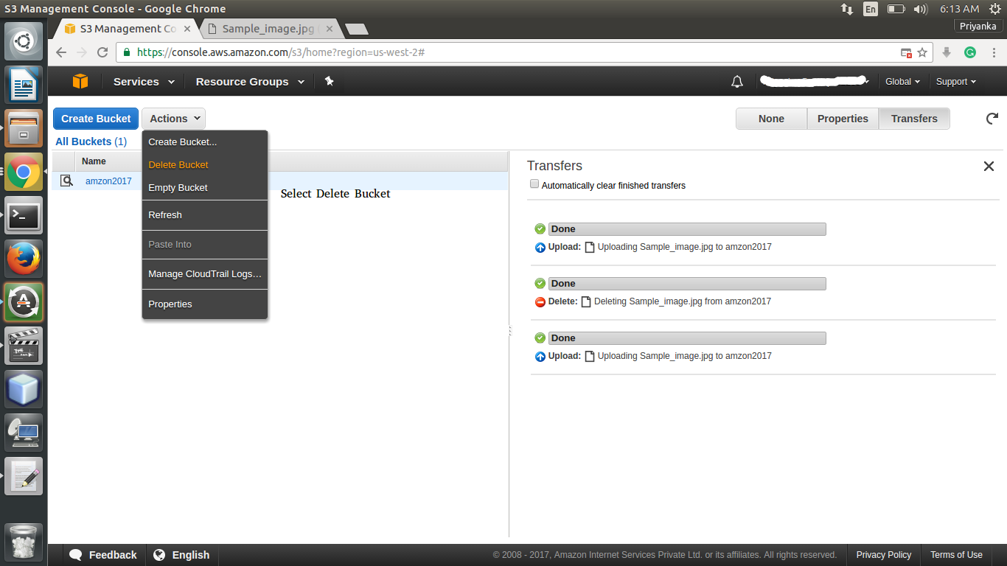This screenshot has height=566, width=1007.
Task: Click the red delete icon in Delete row
Action: point(540,301)
